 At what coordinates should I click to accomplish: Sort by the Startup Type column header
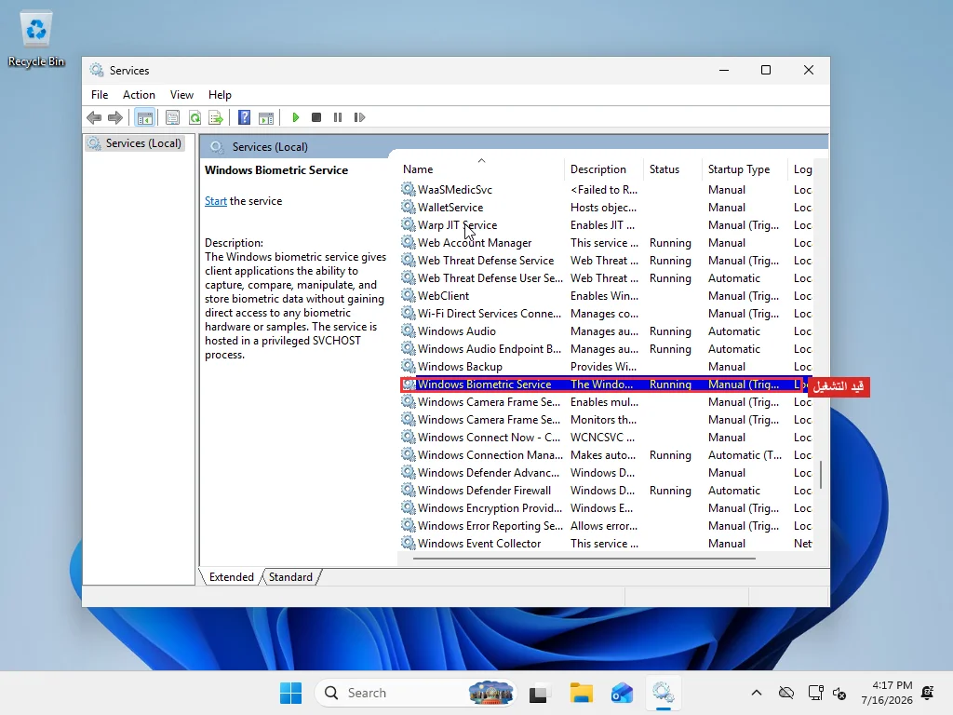pos(745,169)
